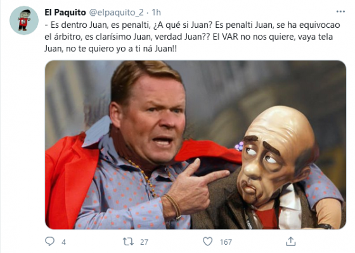Click the 167 likes count

[226, 242]
